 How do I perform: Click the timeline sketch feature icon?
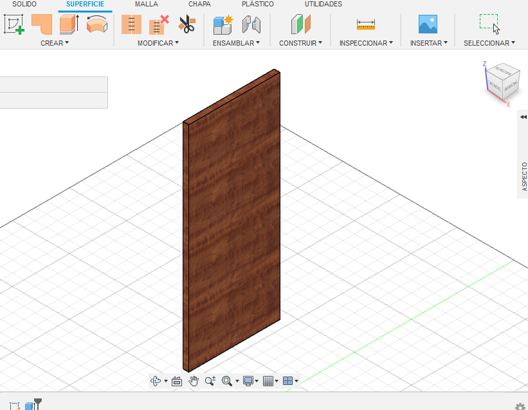click(15, 406)
